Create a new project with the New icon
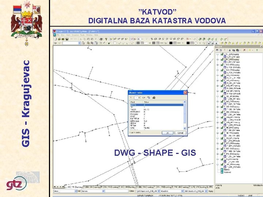Image resolution: width=263 pixels, height=197 pixels. point(56,39)
